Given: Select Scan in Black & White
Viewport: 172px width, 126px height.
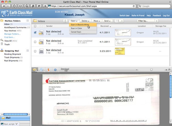Looking at the screenshot, I should click(x=83, y=25).
